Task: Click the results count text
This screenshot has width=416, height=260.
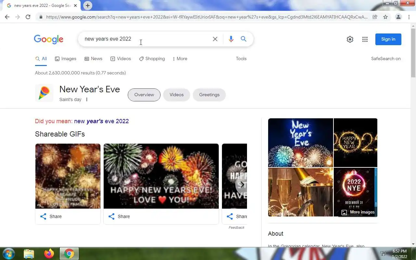Action: click(x=80, y=73)
